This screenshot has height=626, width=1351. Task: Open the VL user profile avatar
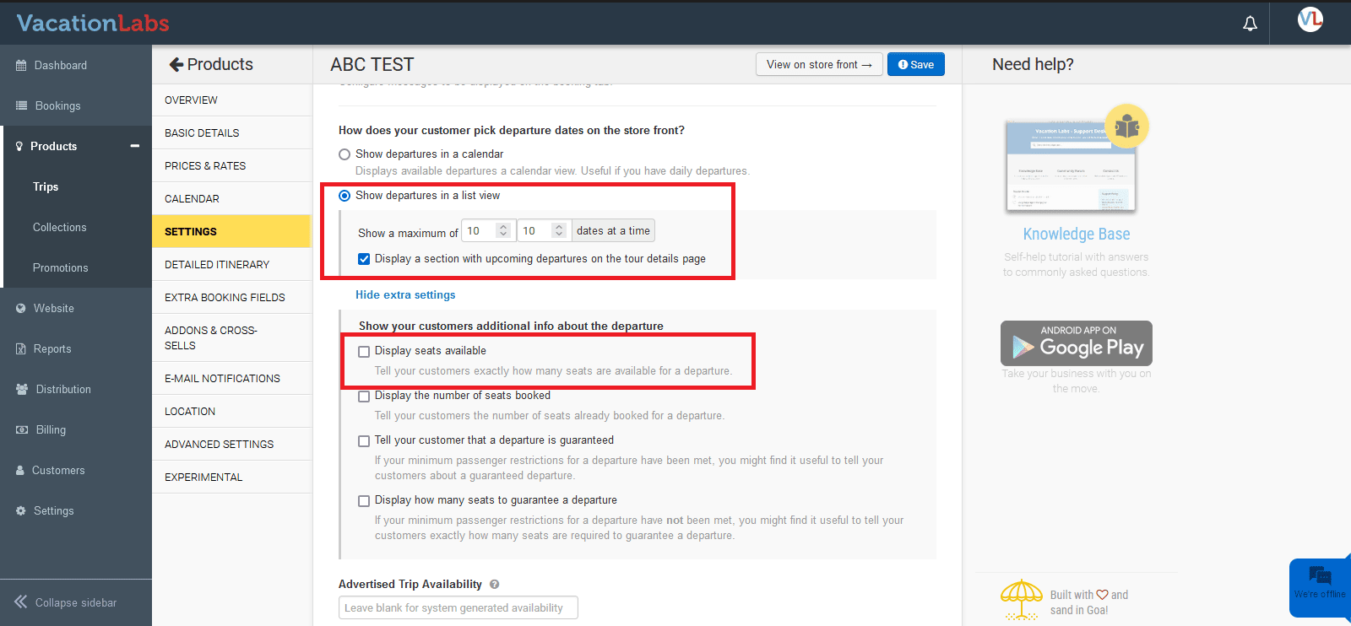click(x=1310, y=20)
